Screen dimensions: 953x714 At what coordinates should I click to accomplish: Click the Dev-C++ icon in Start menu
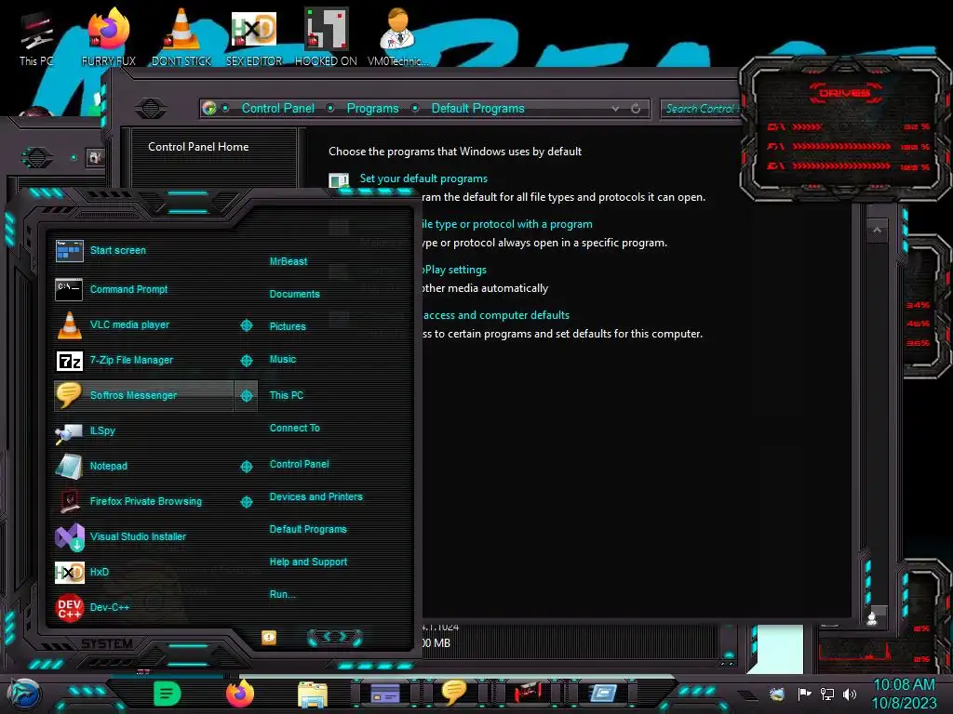pos(69,607)
